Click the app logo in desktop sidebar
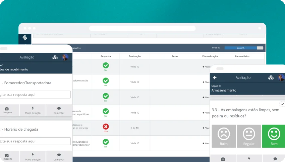 [x=25, y=38]
